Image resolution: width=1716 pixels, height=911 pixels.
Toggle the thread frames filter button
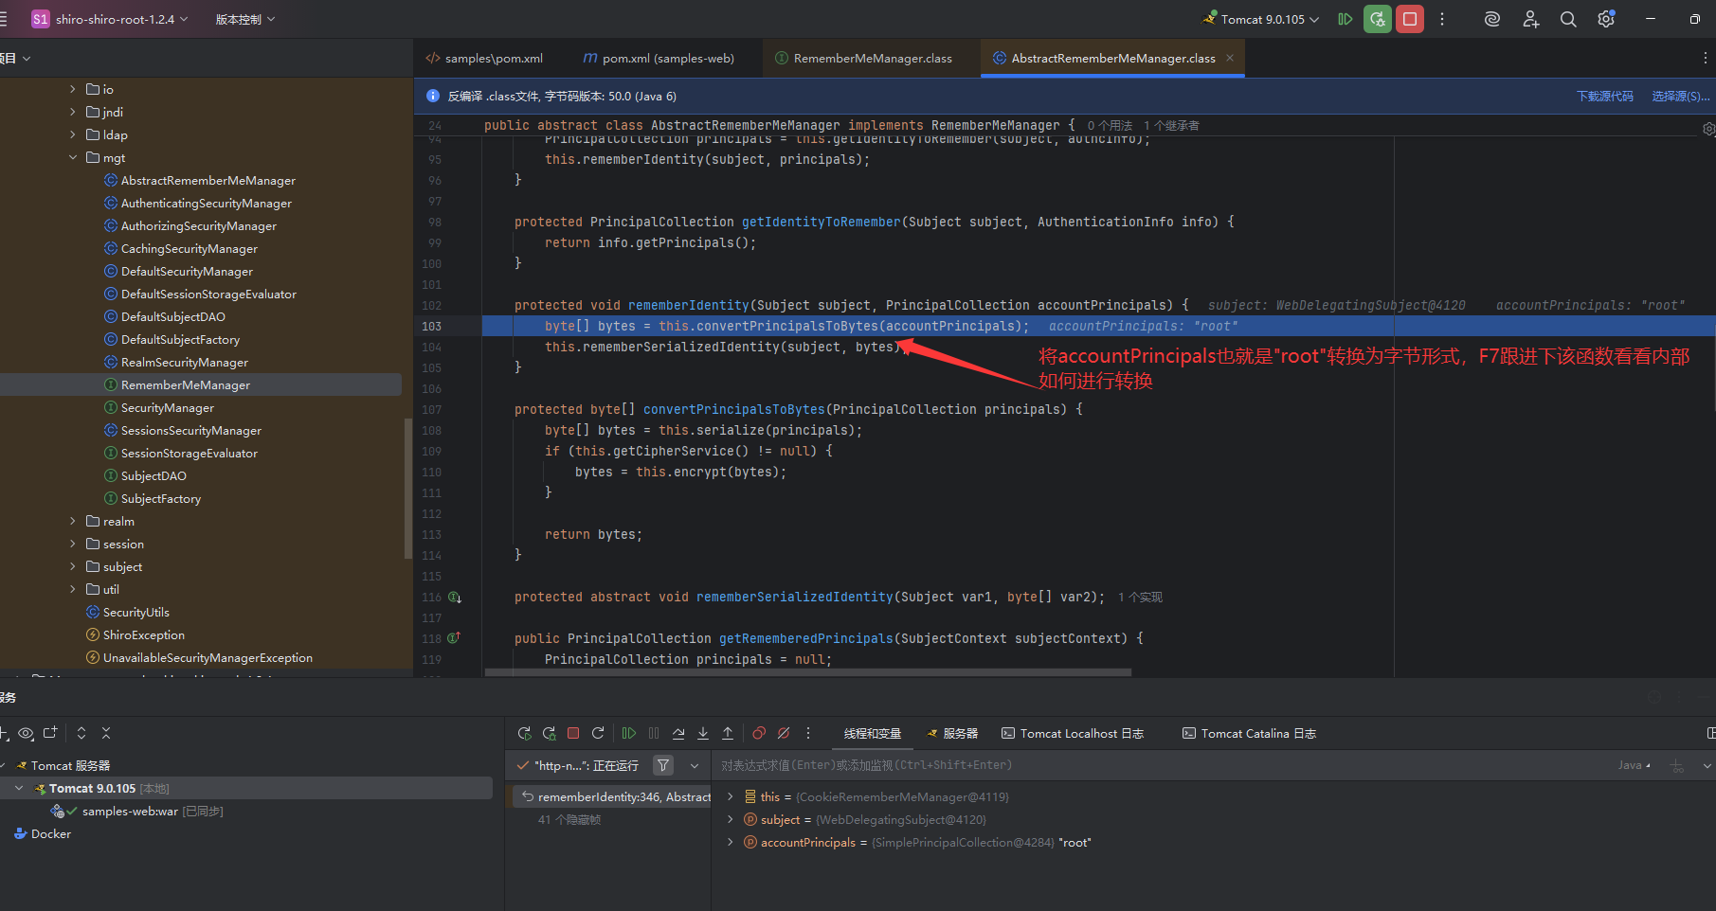pos(663,765)
